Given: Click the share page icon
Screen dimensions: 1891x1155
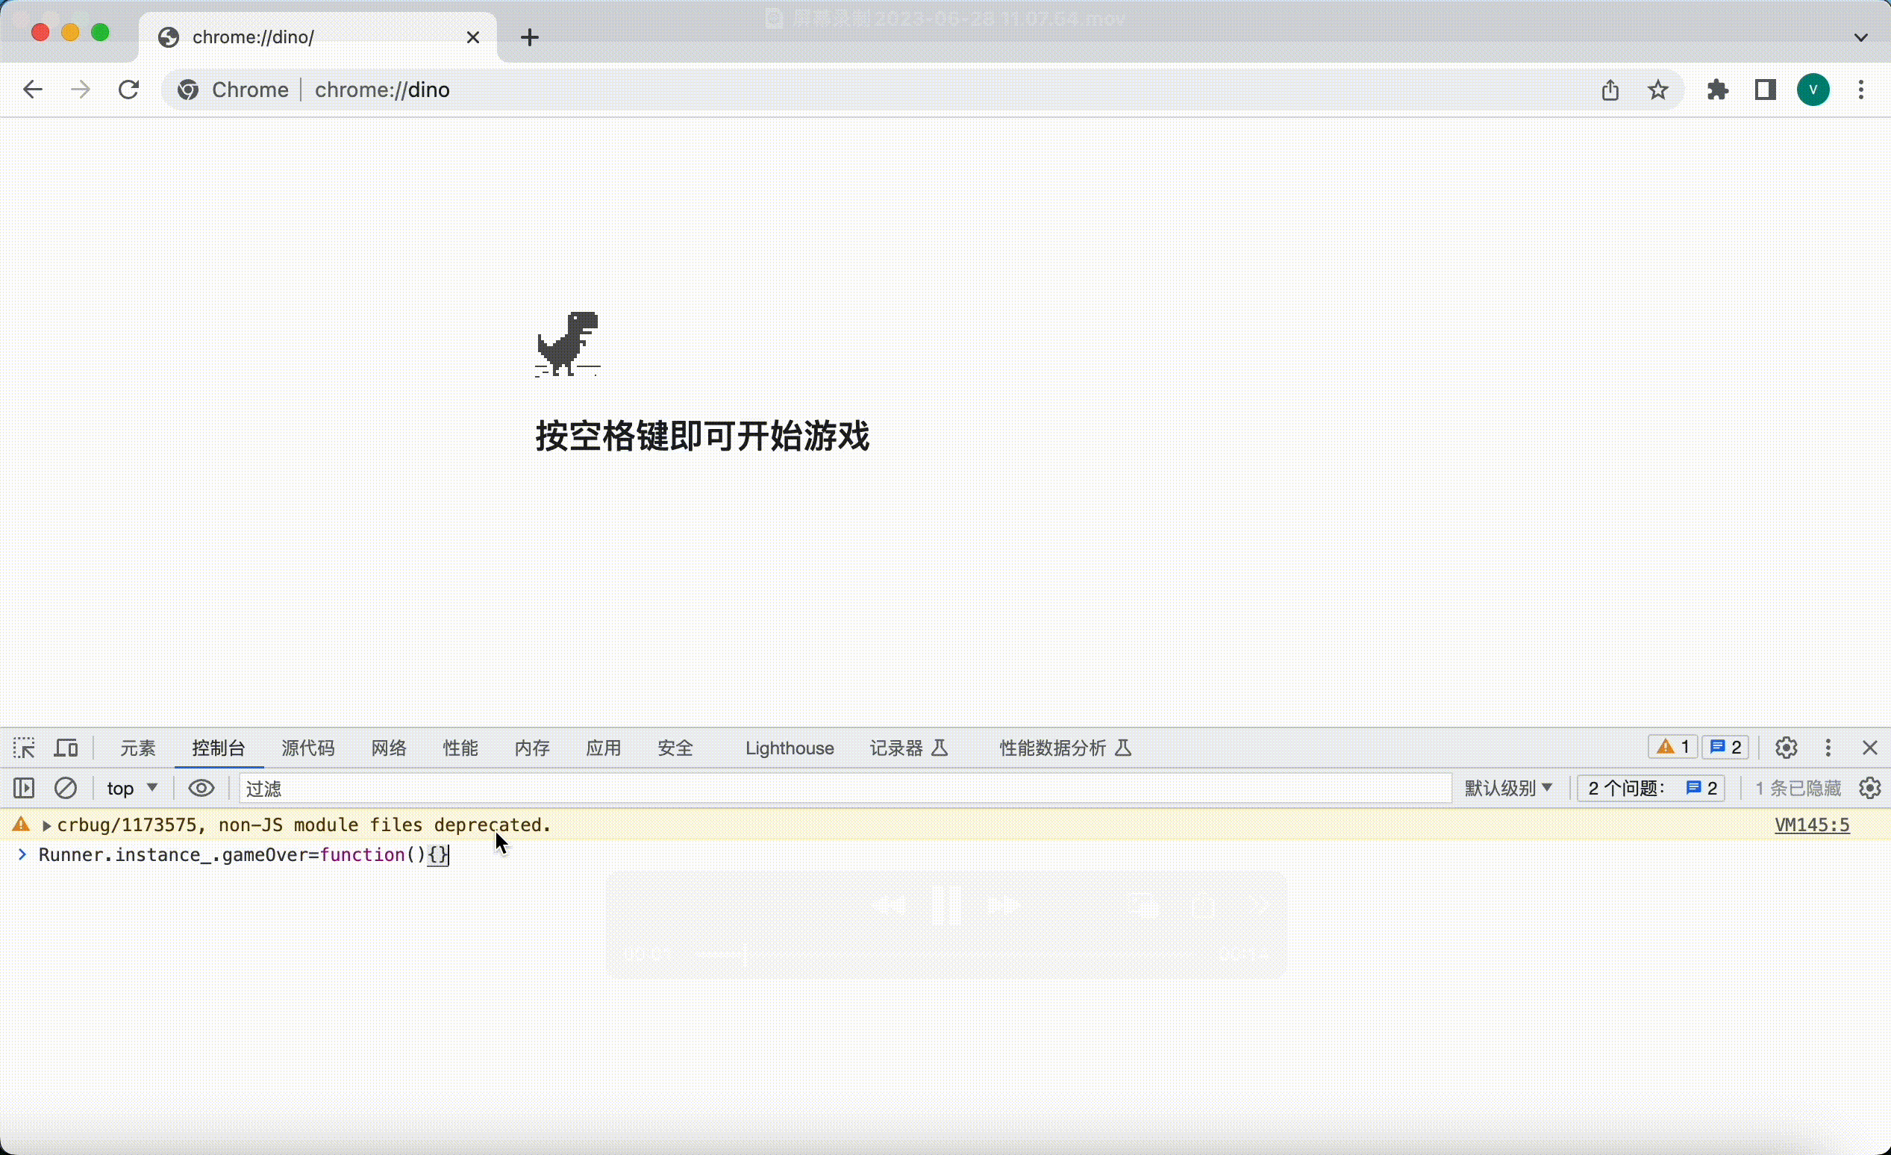Looking at the screenshot, I should click(x=1610, y=90).
